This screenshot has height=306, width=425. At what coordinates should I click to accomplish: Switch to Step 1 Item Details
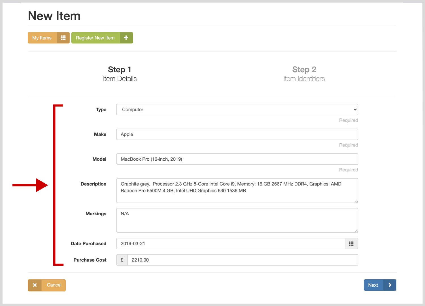coord(120,74)
